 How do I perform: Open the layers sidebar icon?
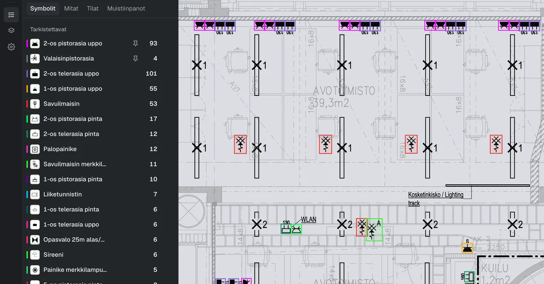tap(11, 31)
